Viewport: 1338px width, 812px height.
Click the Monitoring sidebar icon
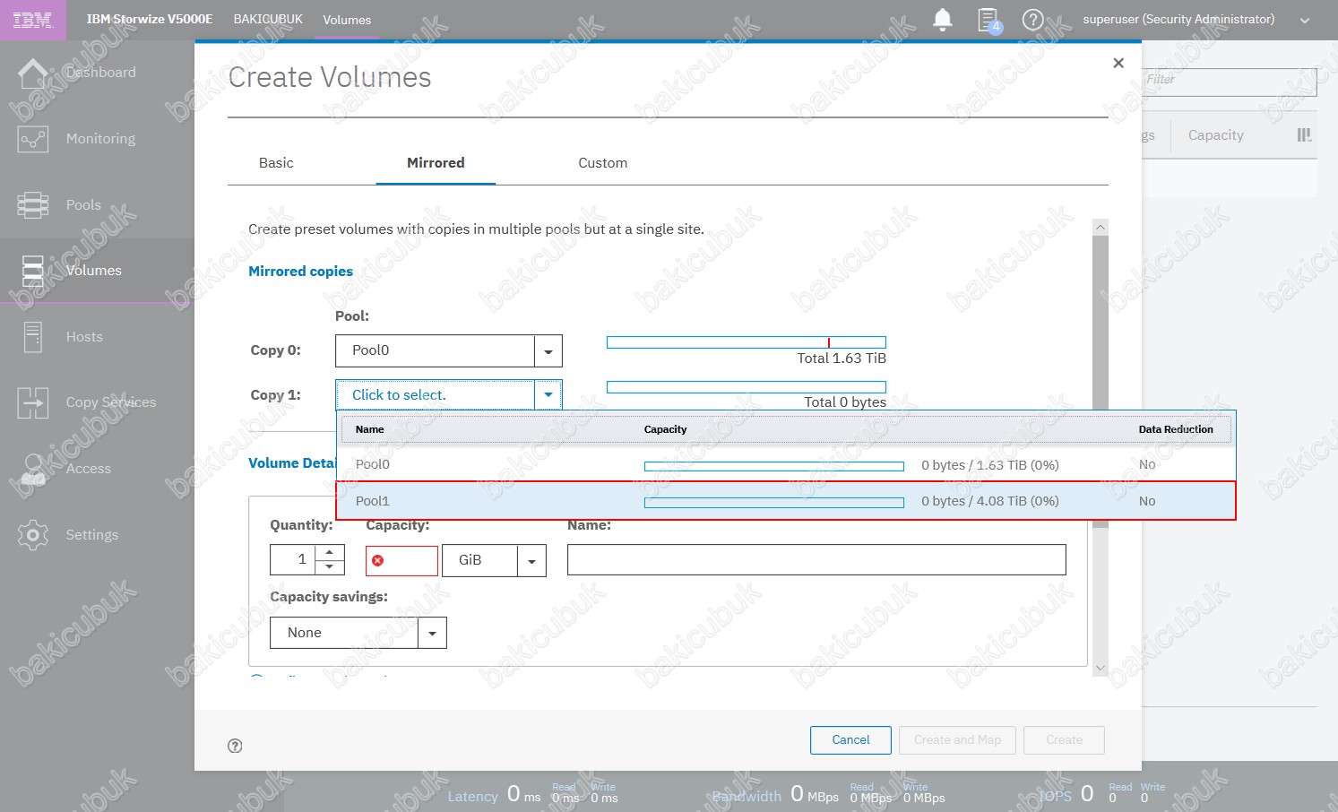33,139
